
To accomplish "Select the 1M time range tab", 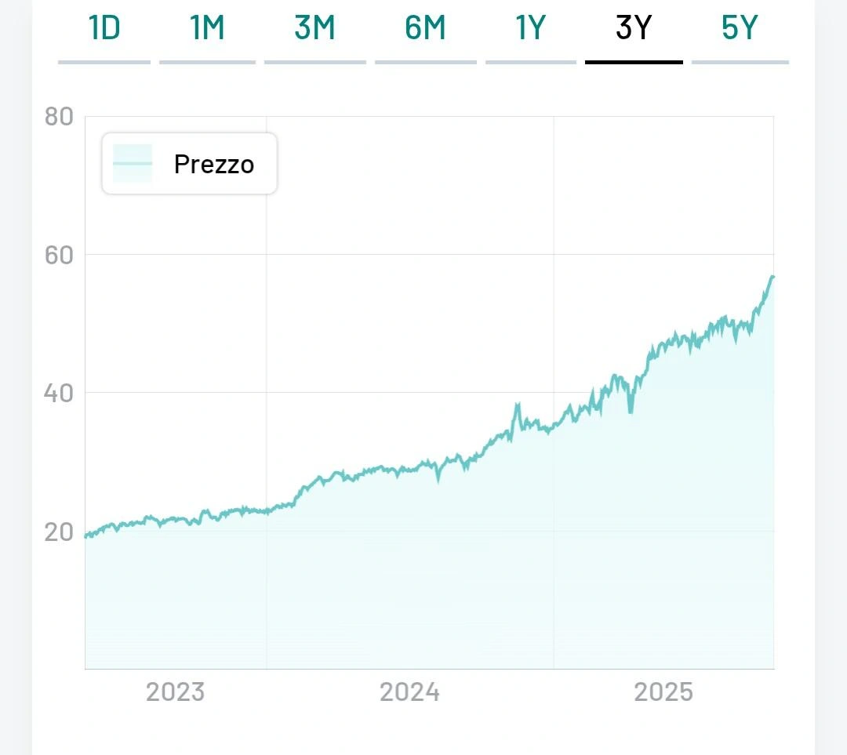I will click(207, 29).
